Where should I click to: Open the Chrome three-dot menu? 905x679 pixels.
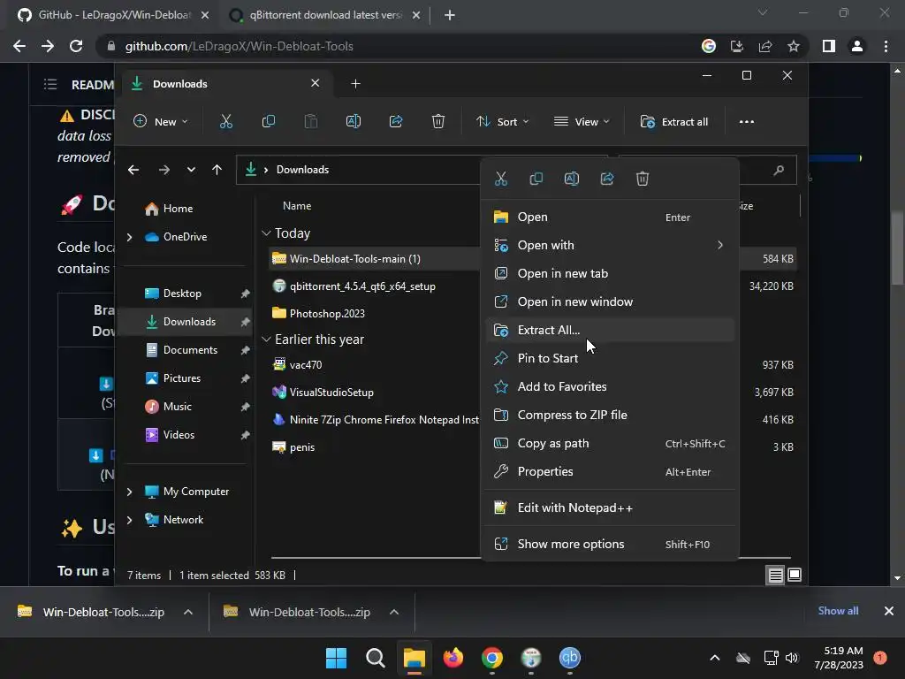tap(886, 46)
